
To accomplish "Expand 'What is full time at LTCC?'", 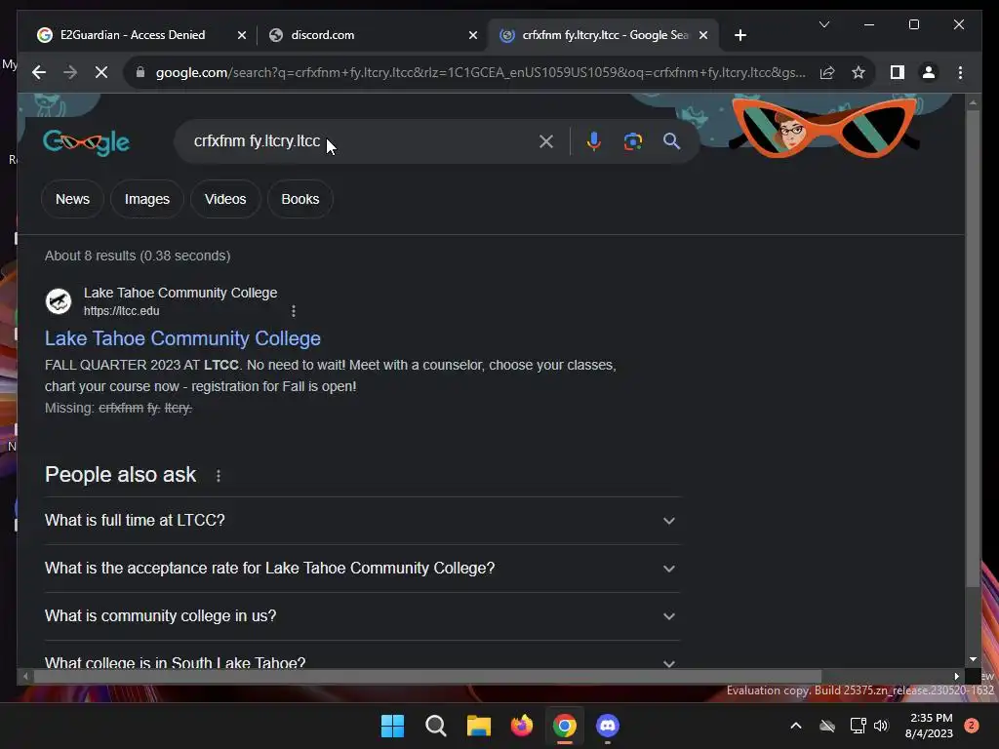I will tap(362, 521).
